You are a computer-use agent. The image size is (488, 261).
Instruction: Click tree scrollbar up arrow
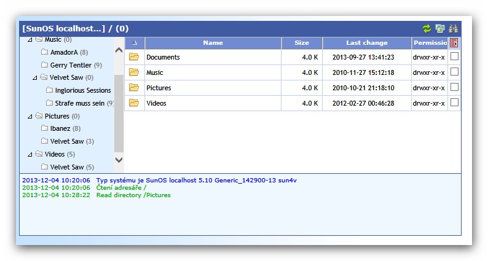point(119,50)
